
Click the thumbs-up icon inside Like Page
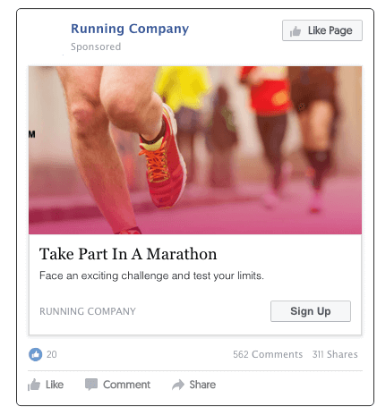(x=296, y=30)
